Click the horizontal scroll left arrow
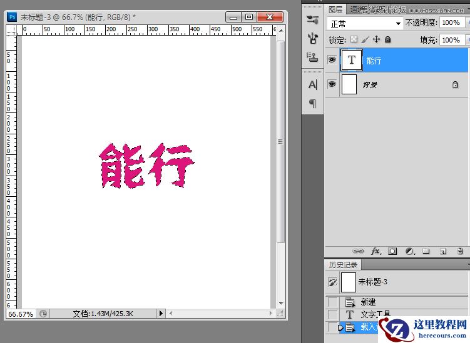470x343 pixels. (171, 314)
